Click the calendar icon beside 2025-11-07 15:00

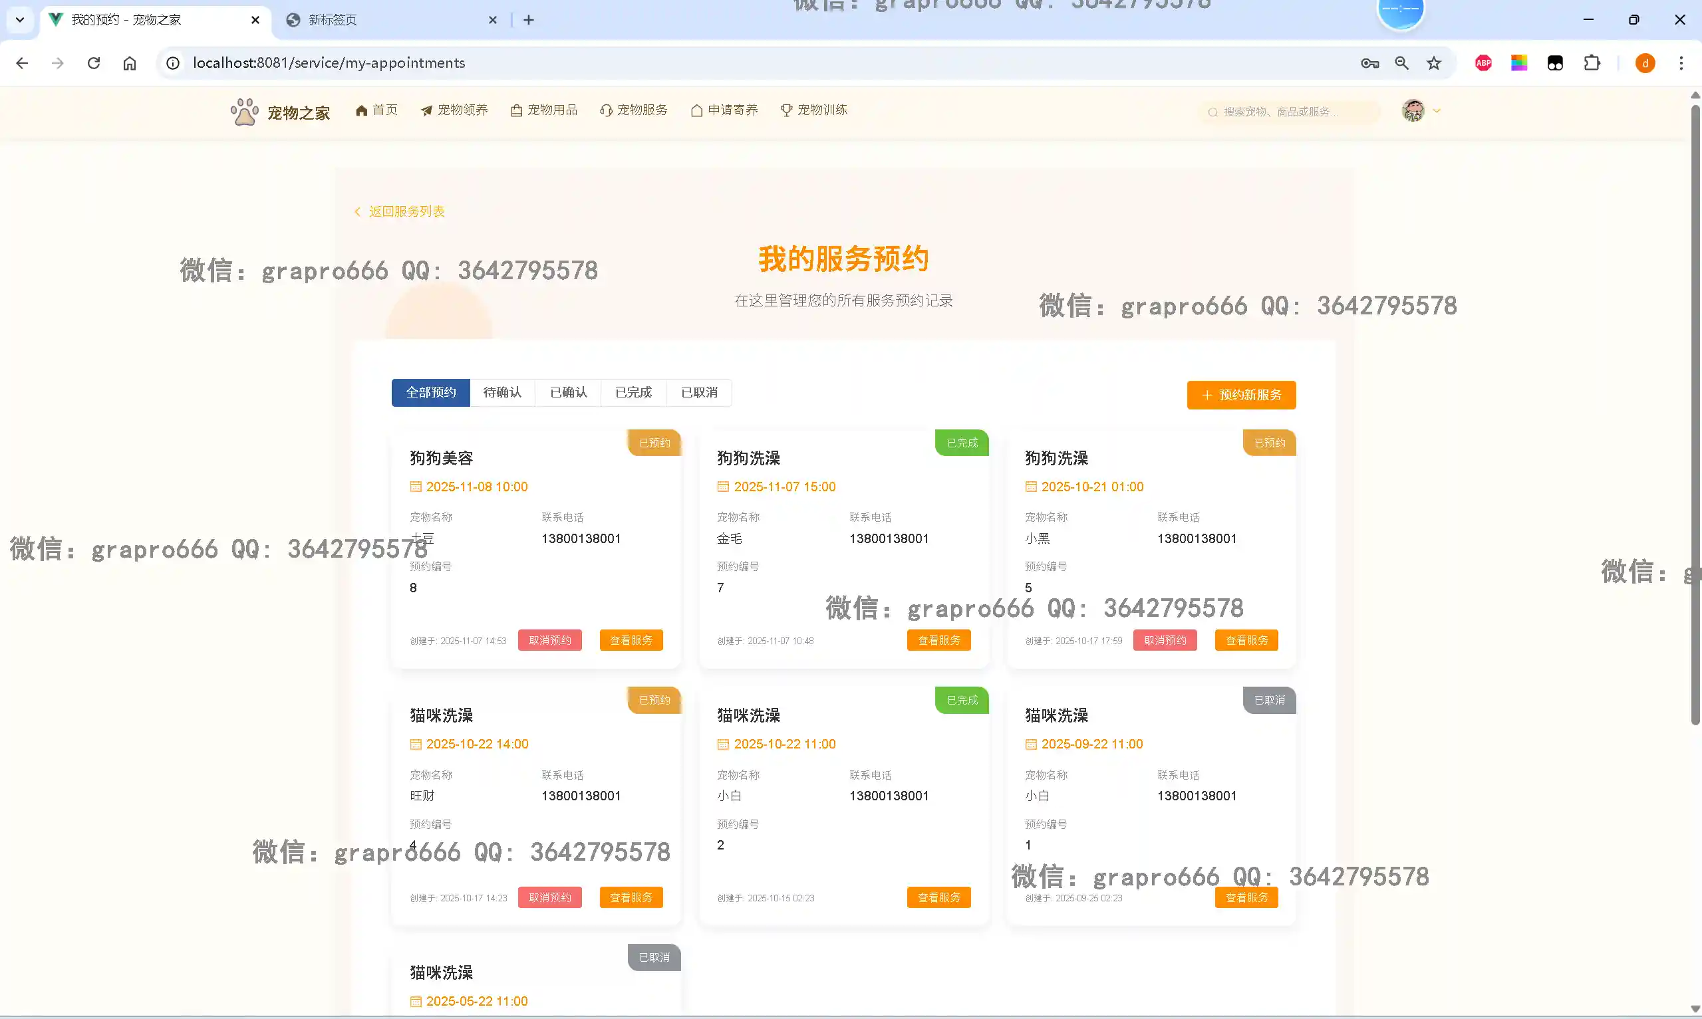point(722,487)
